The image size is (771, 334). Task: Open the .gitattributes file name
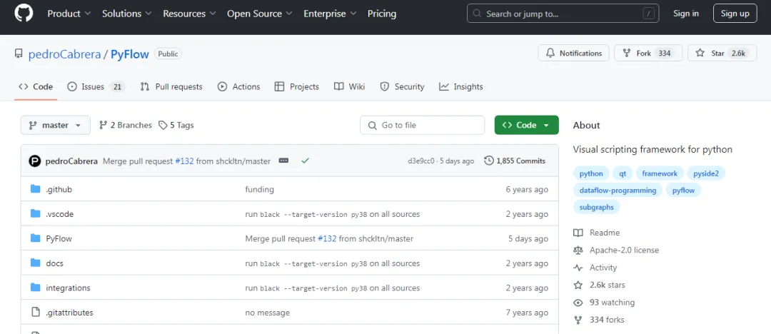point(69,313)
